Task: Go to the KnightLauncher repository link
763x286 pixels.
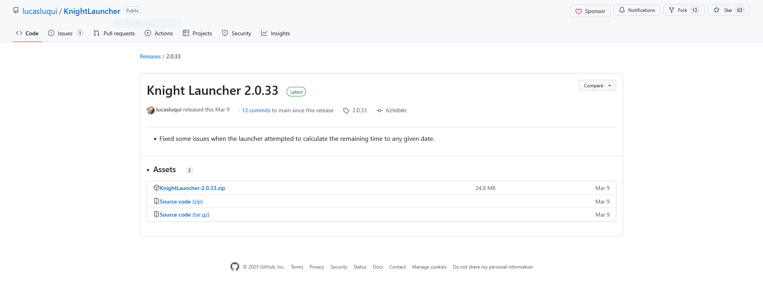Action: coord(92,11)
